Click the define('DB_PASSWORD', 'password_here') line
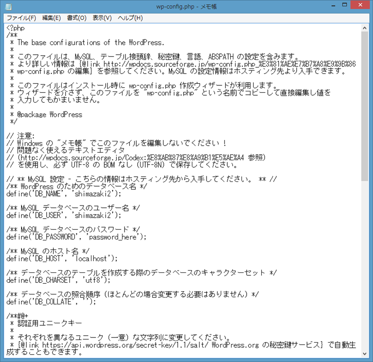Screen dimensions: 373x362 (76, 237)
